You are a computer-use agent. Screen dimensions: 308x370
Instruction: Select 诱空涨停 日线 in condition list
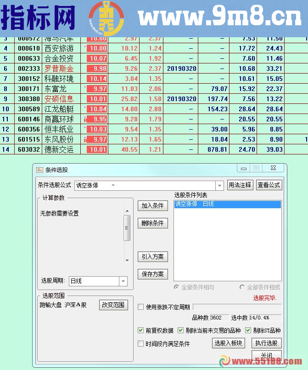[x=228, y=204]
